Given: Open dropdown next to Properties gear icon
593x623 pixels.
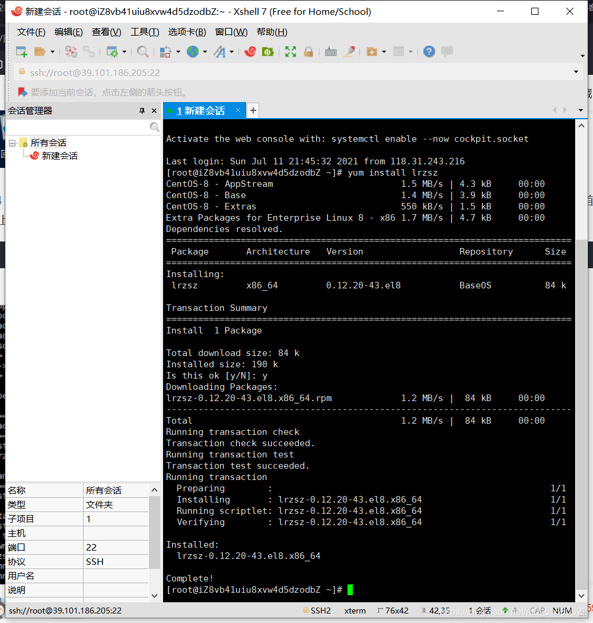Looking at the screenshot, I should point(125,52).
